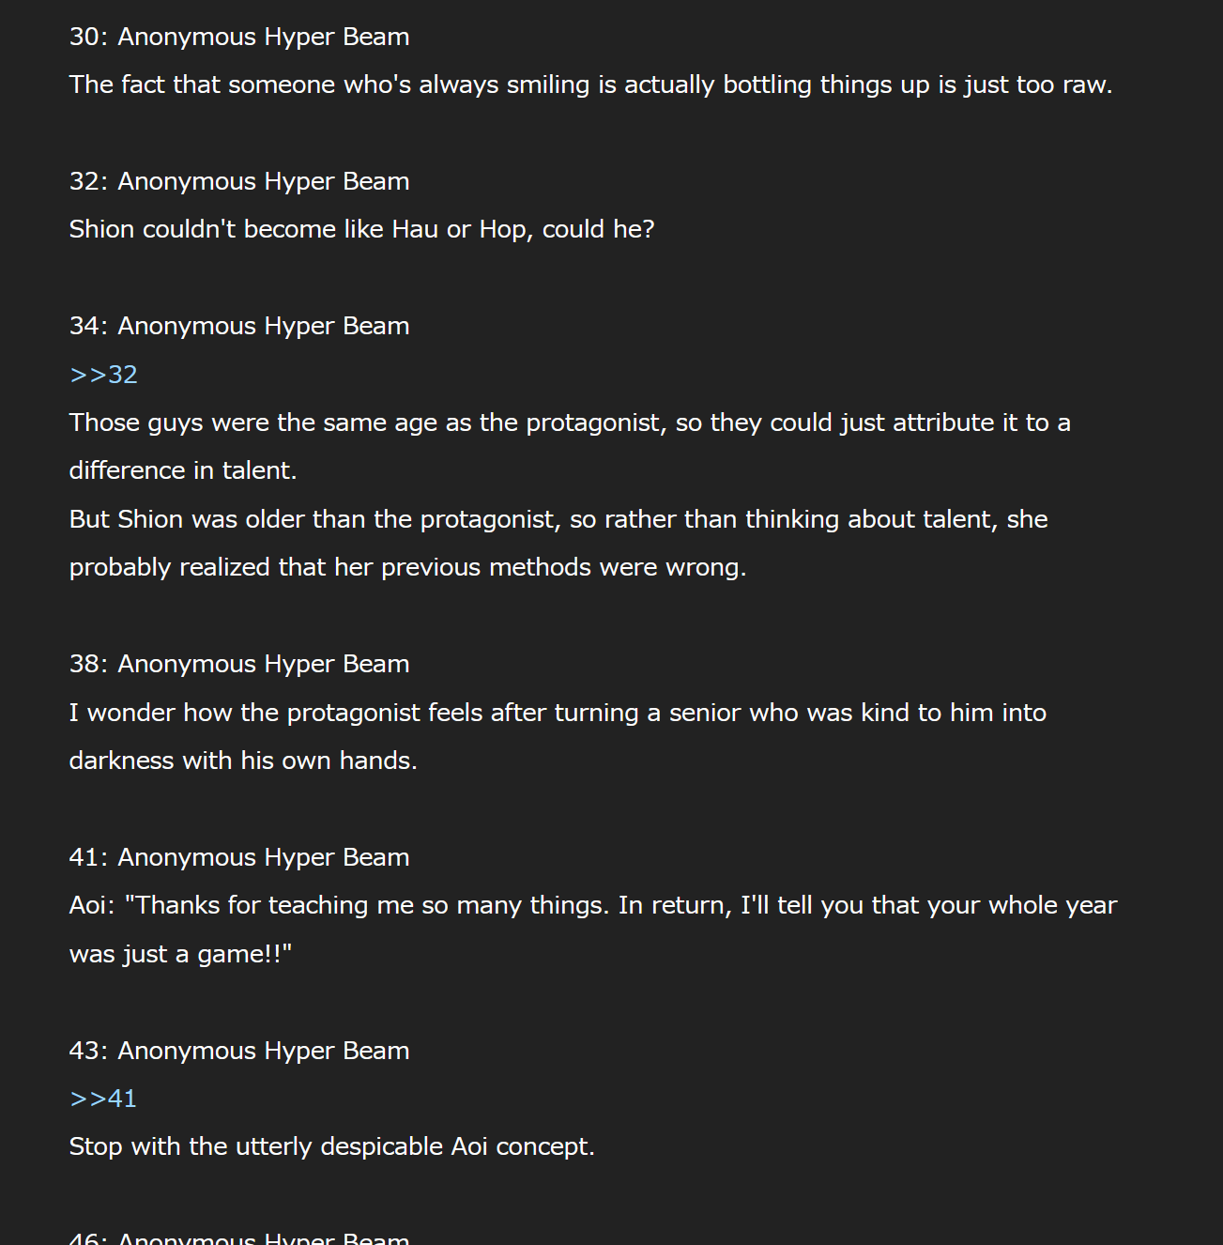Click the 'difference in talent' sentence
This screenshot has height=1245, width=1223.
tap(183, 470)
